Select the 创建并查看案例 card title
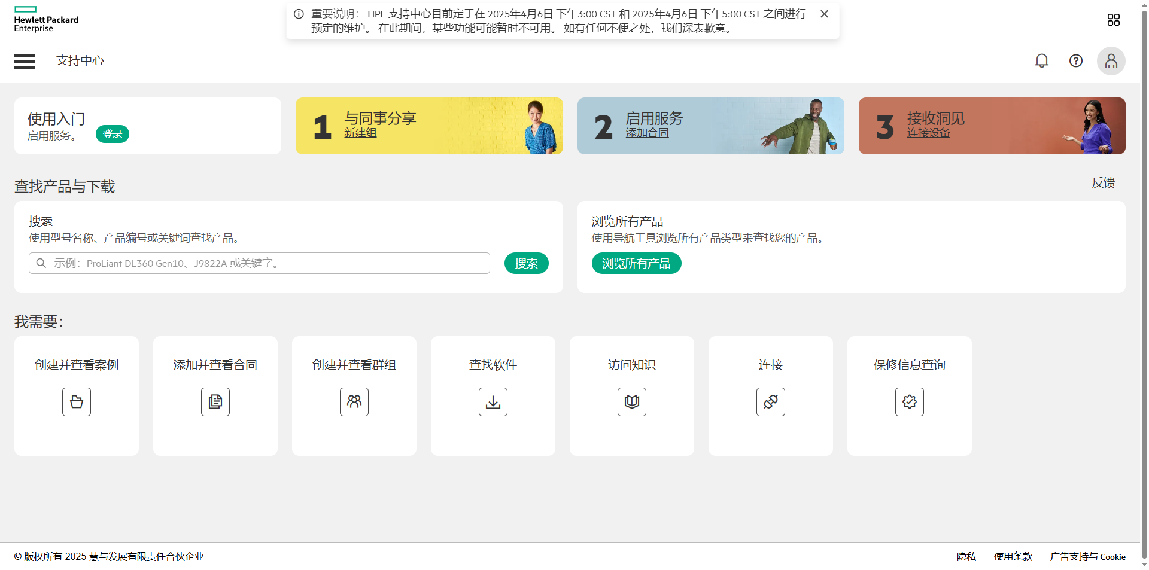This screenshot has width=1149, height=570. (77, 365)
